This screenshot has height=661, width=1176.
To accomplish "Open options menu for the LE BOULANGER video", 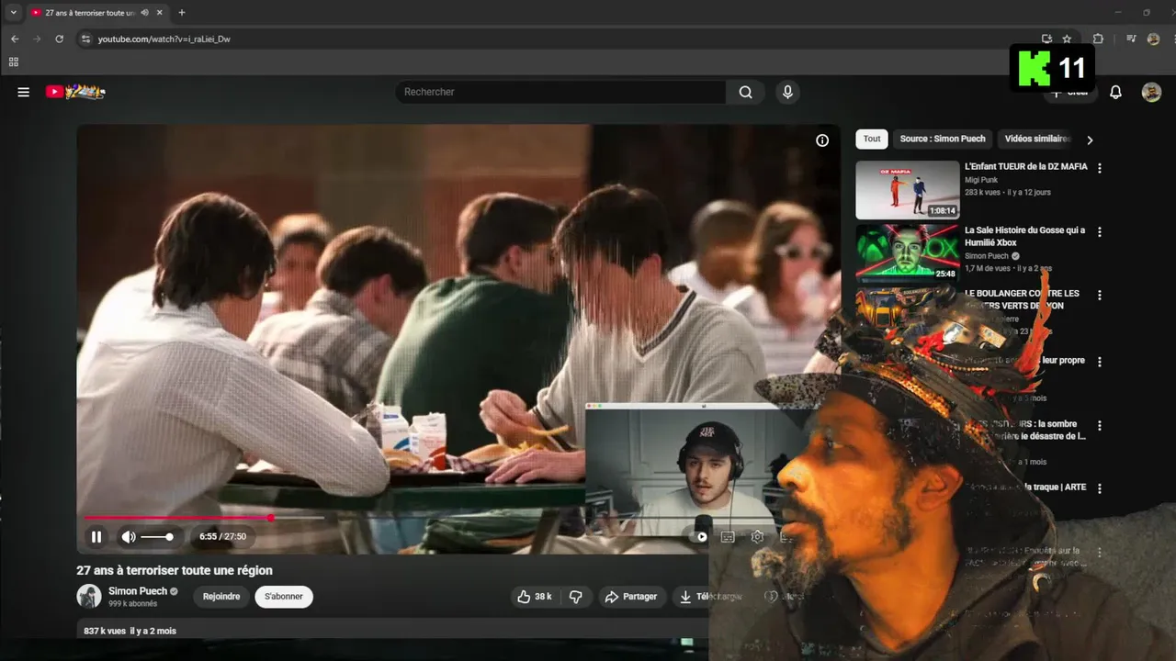I will [x=1100, y=296].
